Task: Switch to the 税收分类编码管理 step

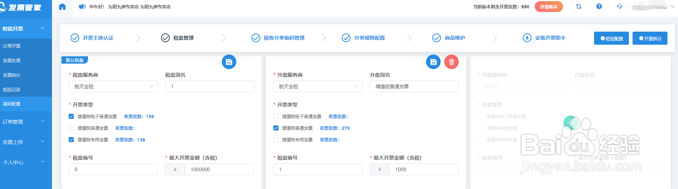Action: point(284,38)
